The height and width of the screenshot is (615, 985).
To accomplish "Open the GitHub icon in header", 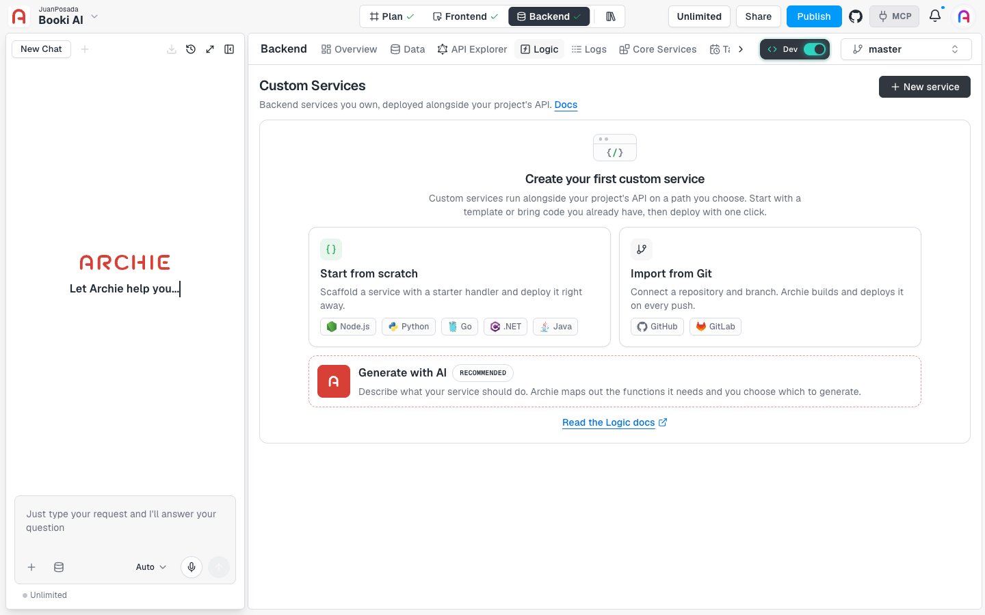I will pos(856,16).
